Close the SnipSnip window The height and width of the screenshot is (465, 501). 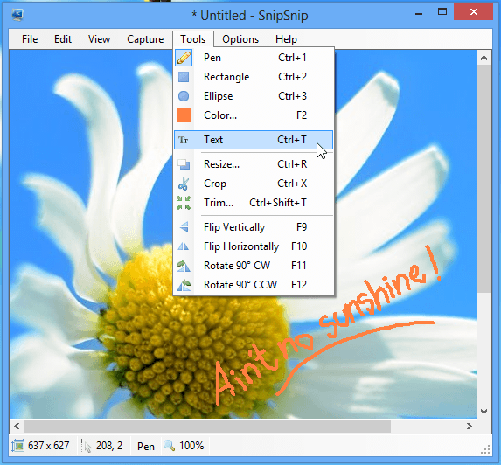click(474, 12)
